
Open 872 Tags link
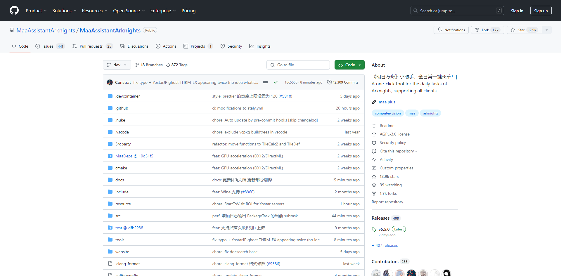(x=176, y=65)
